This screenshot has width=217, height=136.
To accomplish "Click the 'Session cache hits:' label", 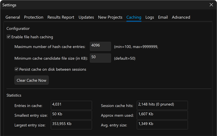I will pyautogui.click(x=117, y=106).
